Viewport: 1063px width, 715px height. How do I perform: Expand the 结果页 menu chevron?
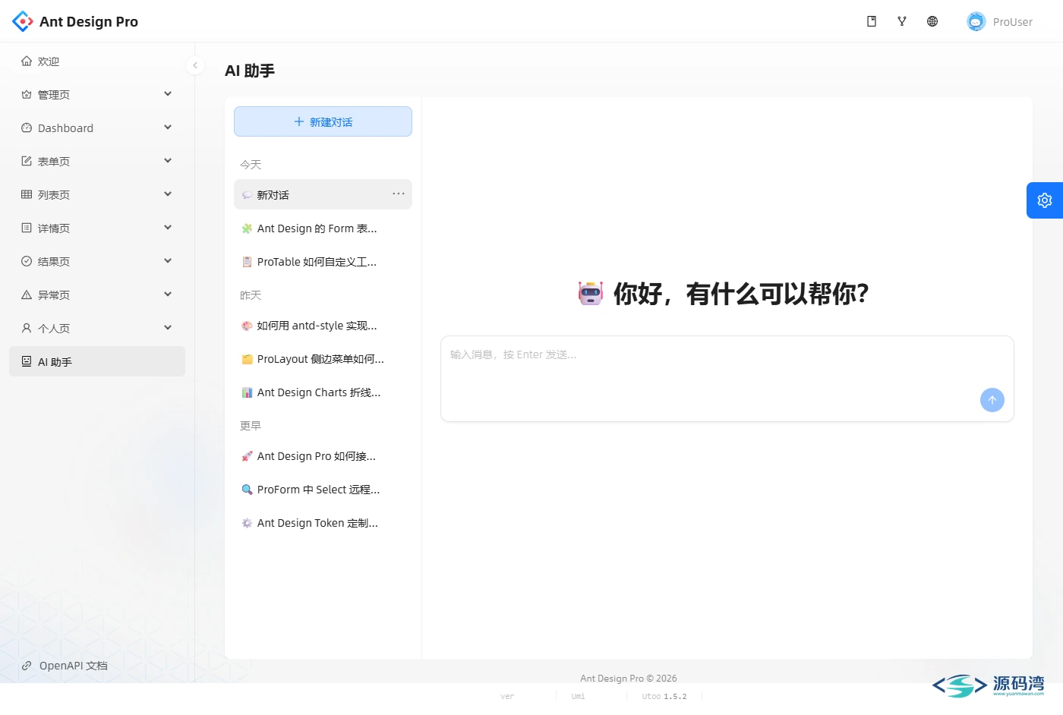coord(168,261)
